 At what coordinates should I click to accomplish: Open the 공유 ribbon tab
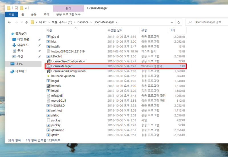click(x=34, y=14)
